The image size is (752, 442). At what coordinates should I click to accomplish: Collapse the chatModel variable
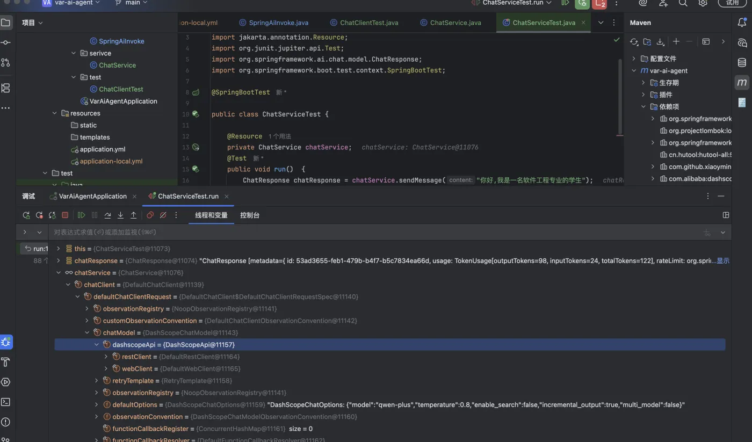coord(87,332)
